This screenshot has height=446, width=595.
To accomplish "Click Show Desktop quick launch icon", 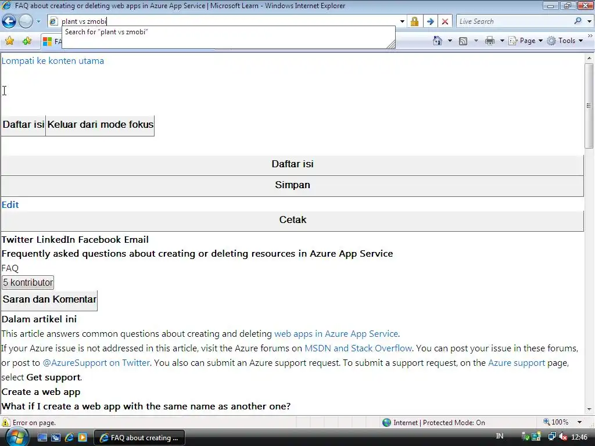I will (x=42, y=438).
